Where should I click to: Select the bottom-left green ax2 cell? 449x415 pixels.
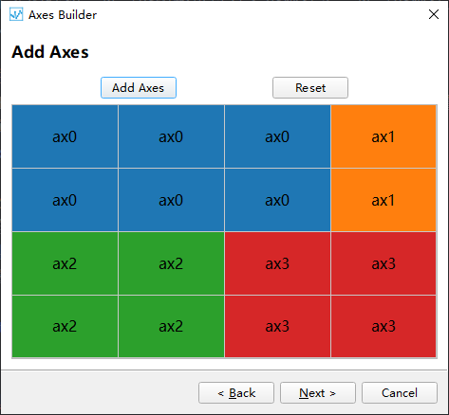click(x=65, y=327)
